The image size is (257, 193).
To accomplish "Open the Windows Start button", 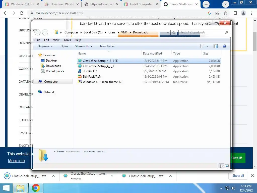I will pyautogui.click(x=6, y=188).
